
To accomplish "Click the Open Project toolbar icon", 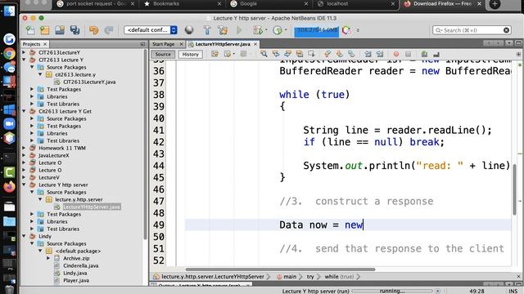I will 60,30.
